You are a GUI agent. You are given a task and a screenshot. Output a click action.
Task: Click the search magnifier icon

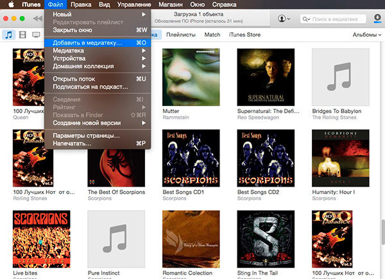click(x=306, y=19)
